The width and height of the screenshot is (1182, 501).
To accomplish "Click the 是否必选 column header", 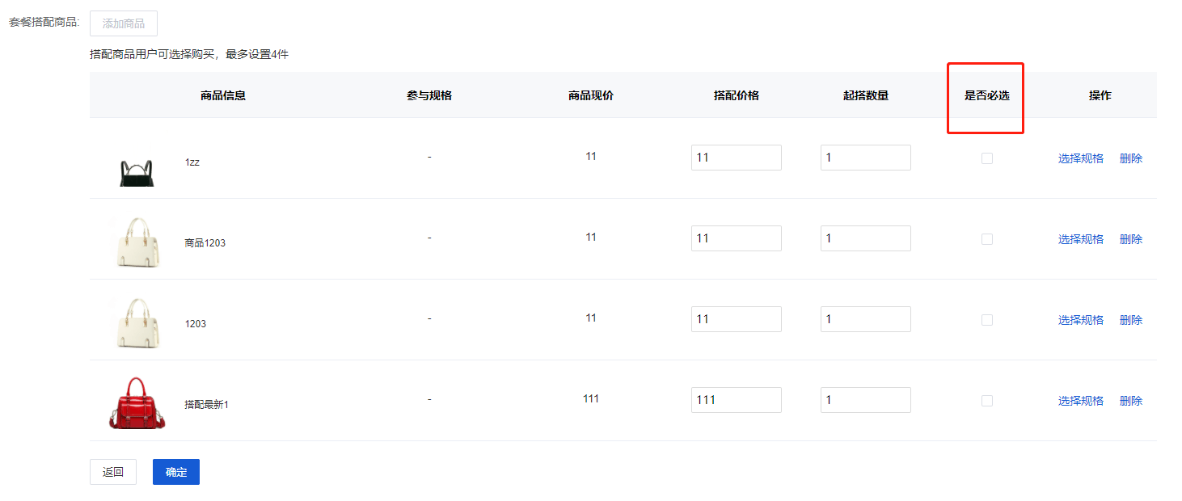I will pyautogui.click(x=987, y=95).
